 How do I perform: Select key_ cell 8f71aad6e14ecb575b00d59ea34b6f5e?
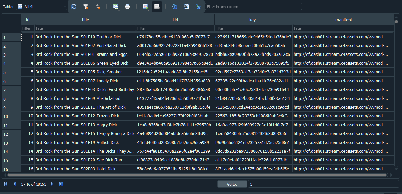tap(254, 169)
